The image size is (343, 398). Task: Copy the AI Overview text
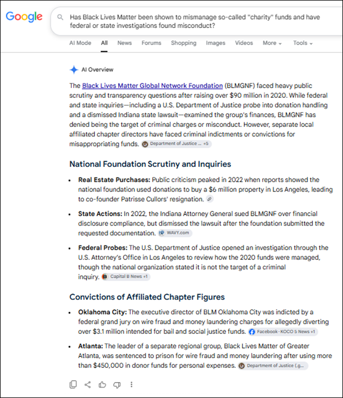[x=73, y=384]
